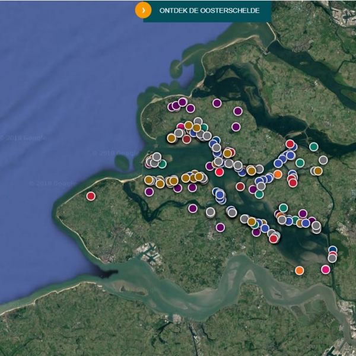
Task: Select the red marker ending the southern gray-blue chain
Action: pyautogui.click(x=274, y=239)
